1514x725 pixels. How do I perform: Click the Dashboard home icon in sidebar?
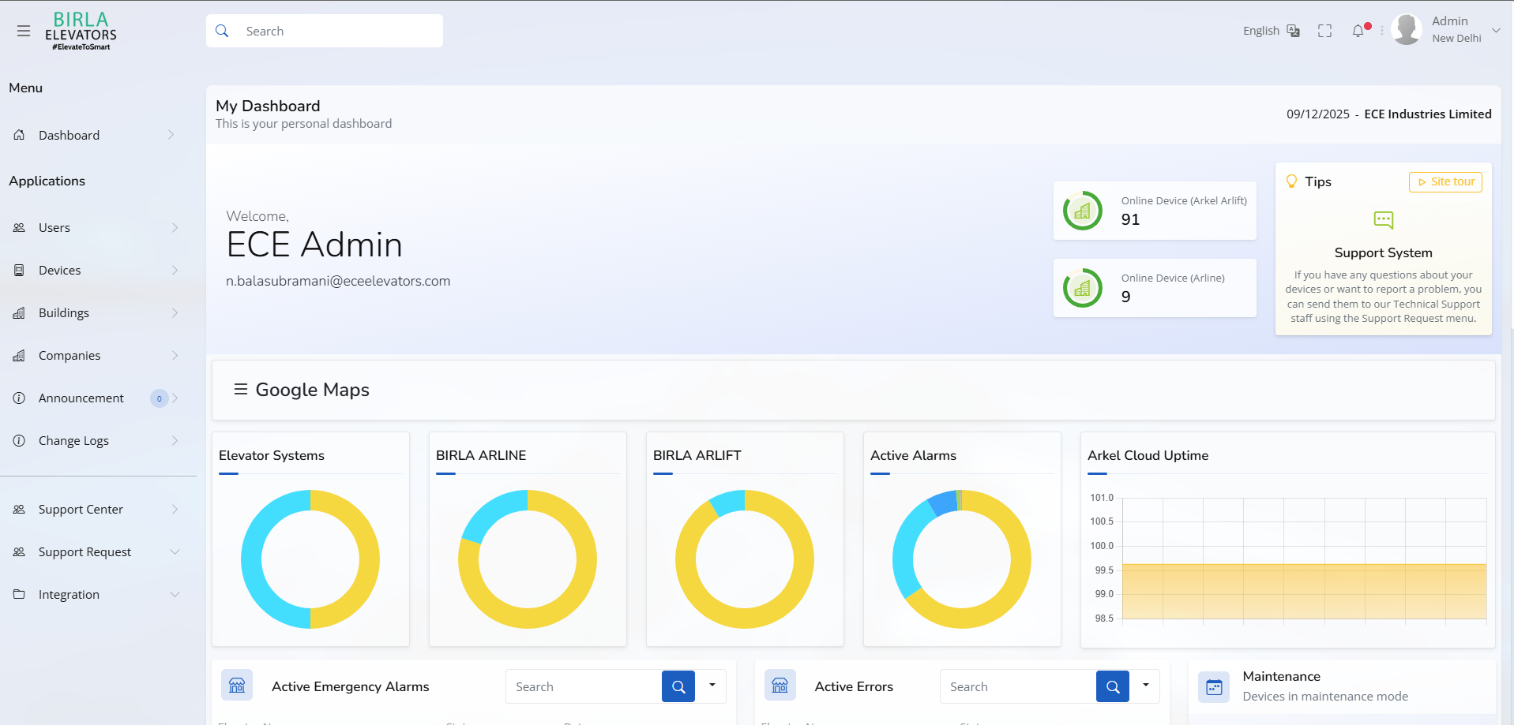pyautogui.click(x=19, y=135)
